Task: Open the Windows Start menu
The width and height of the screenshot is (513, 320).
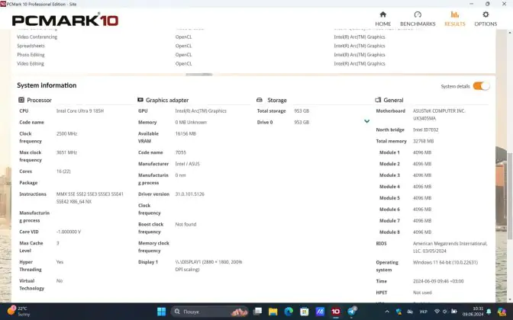Action: (161, 312)
